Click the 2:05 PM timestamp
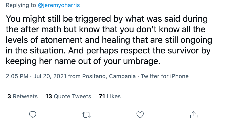Screen dimensions: 226x123 (17, 76)
